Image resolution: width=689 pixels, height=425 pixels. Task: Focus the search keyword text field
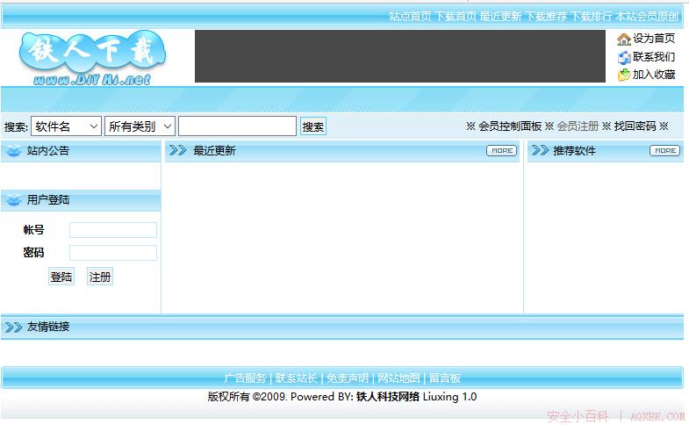tap(237, 126)
